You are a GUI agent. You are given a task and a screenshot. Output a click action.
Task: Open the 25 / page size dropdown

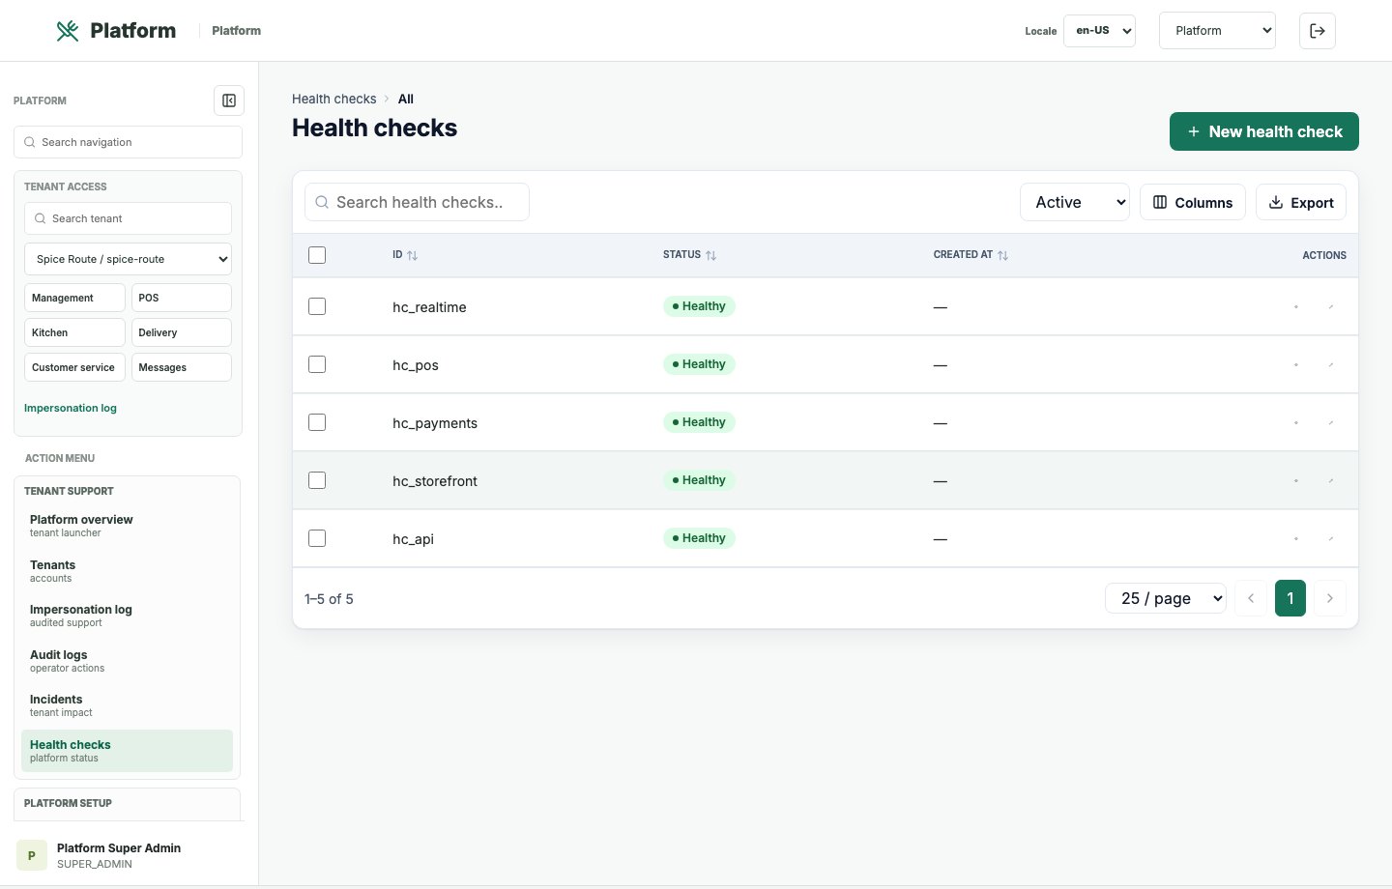[1166, 598]
